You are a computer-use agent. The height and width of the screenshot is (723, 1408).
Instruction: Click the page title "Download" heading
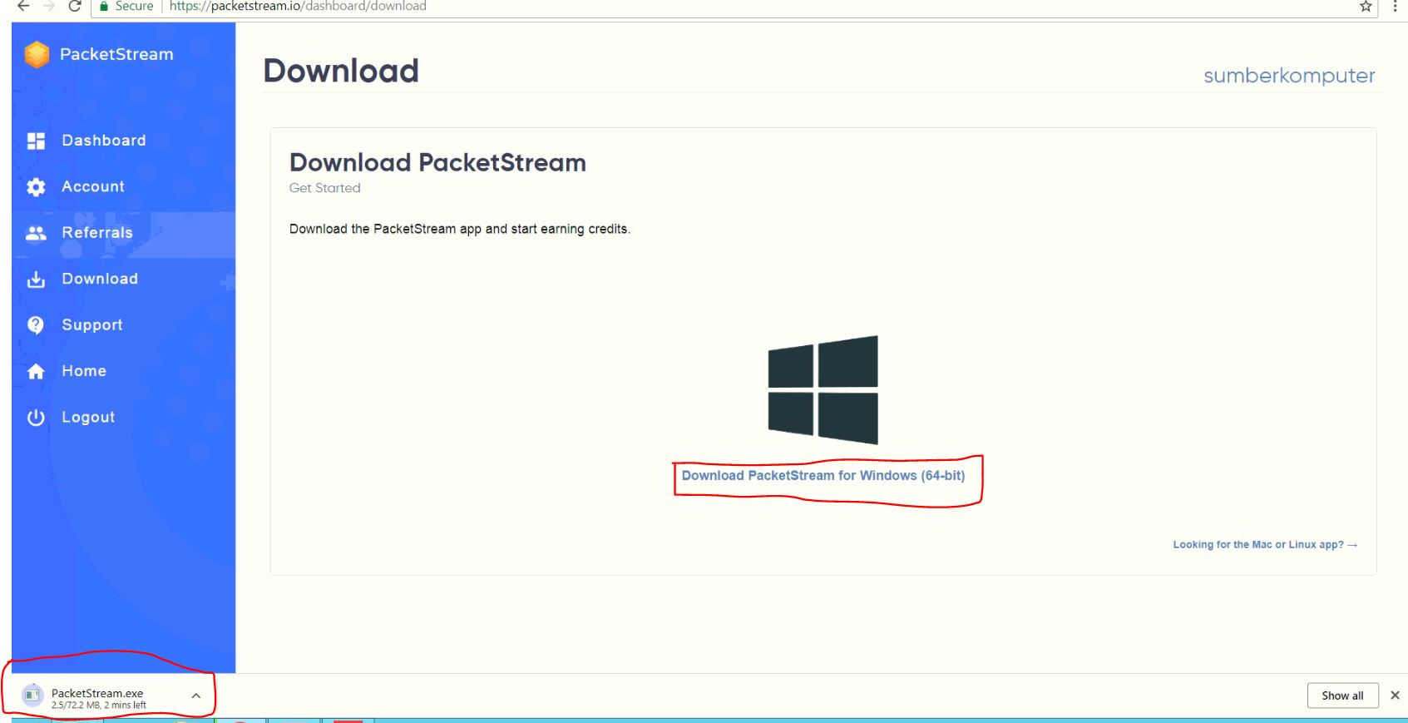[x=341, y=71]
